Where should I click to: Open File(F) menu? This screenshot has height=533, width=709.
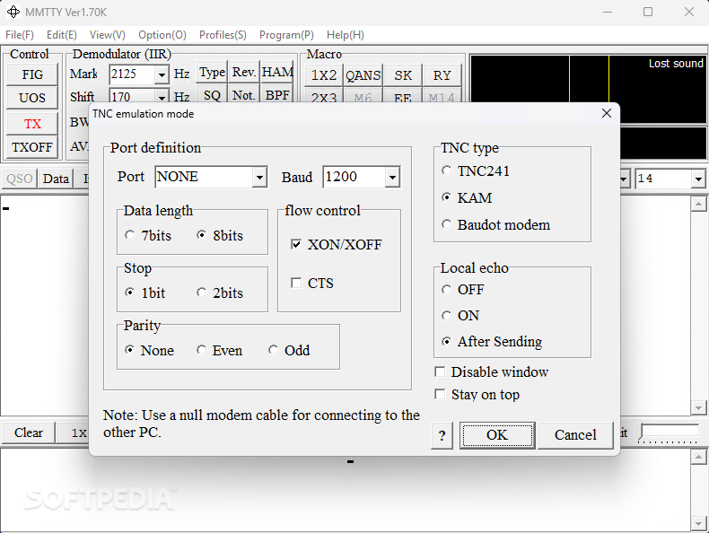pyautogui.click(x=20, y=35)
